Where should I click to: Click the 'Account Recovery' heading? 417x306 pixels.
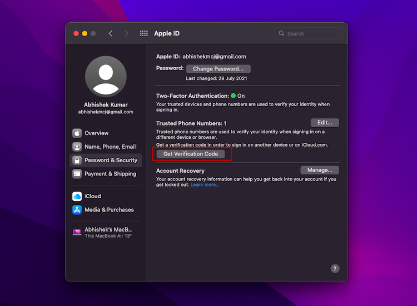click(180, 171)
